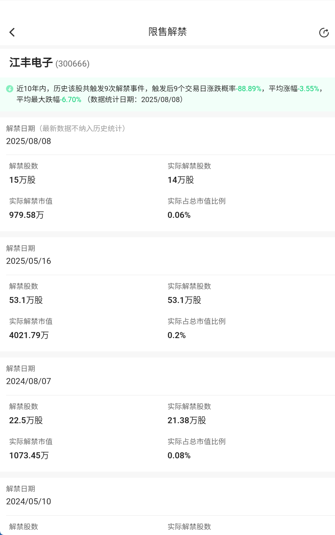
Task: Tap the 限售解禁 page title
Action: point(167,32)
